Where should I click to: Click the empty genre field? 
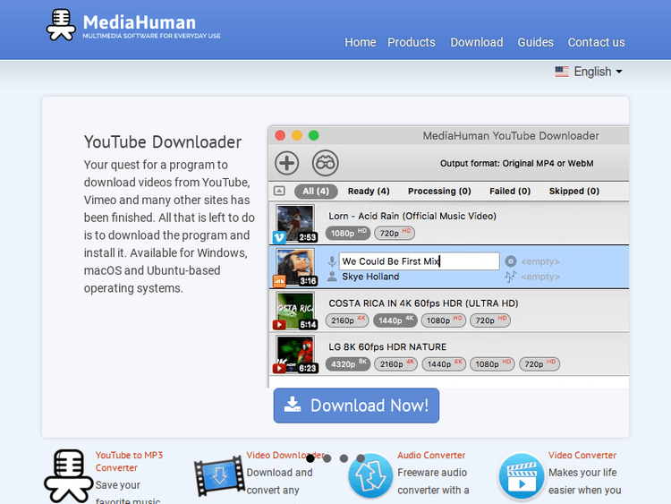tap(540, 277)
